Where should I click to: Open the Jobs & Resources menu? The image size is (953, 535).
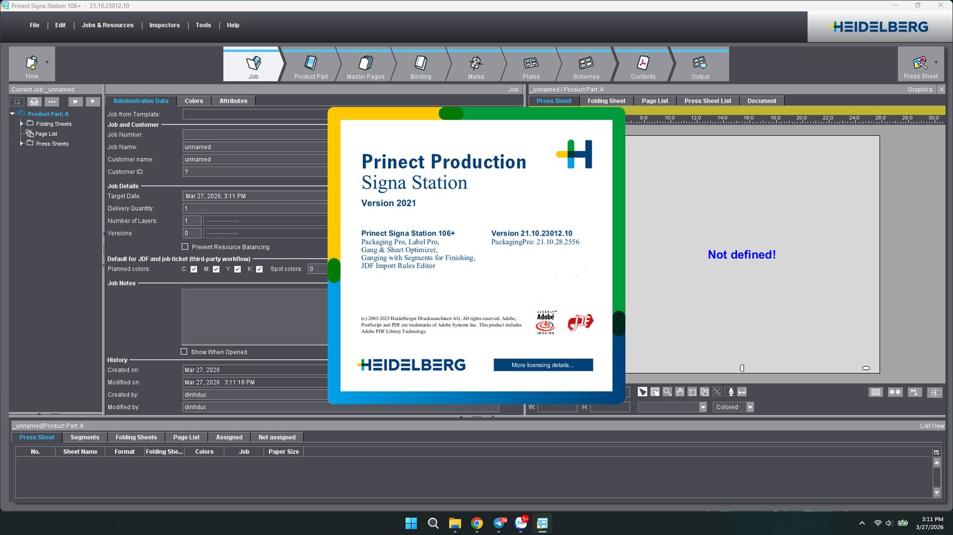pyautogui.click(x=107, y=25)
